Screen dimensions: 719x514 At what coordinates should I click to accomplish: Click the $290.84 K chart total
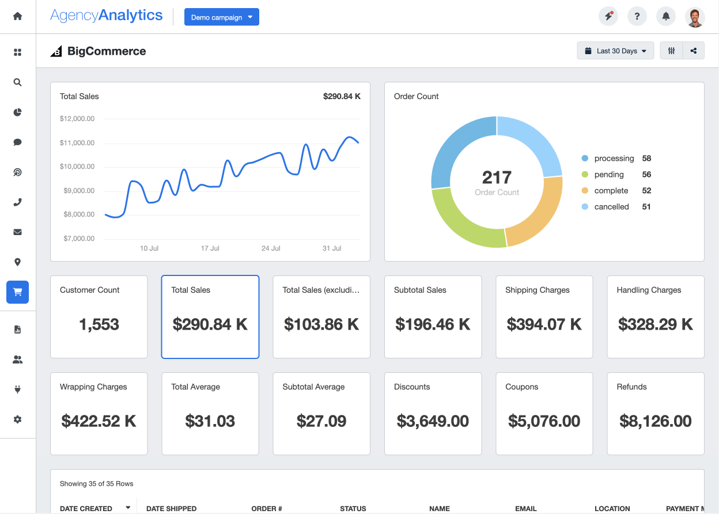click(x=342, y=96)
